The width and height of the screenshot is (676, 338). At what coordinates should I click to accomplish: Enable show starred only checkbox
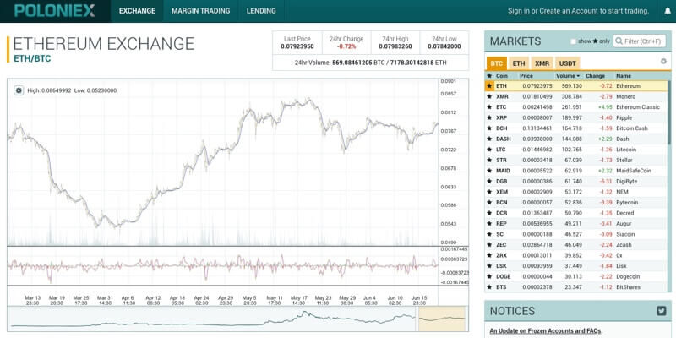point(573,41)
